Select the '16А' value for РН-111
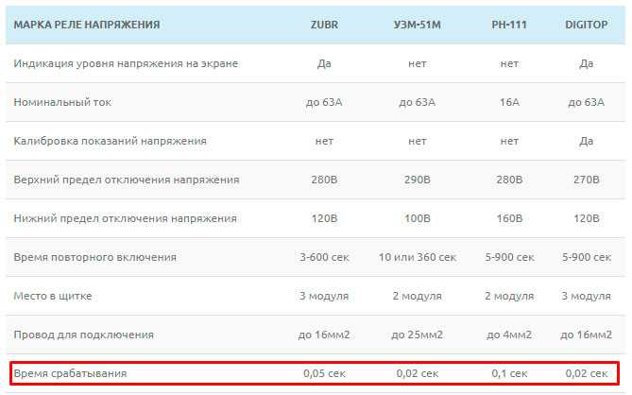Viewport: 632px width, 395px height. coord(509,102)
